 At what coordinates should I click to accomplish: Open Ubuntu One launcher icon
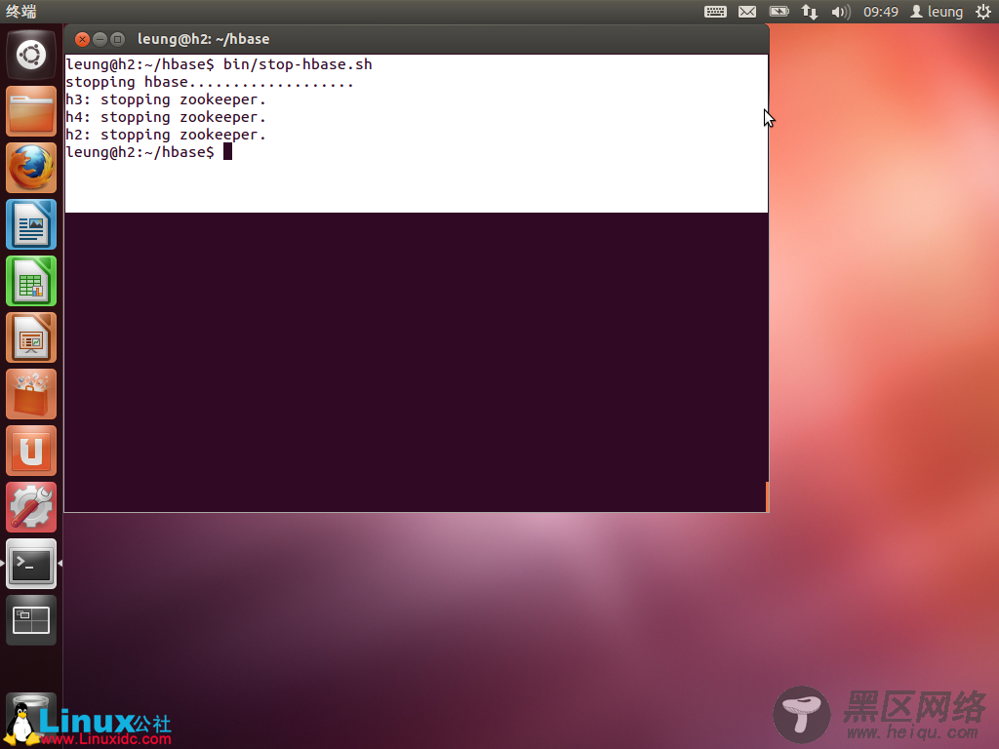pos(31,451)
